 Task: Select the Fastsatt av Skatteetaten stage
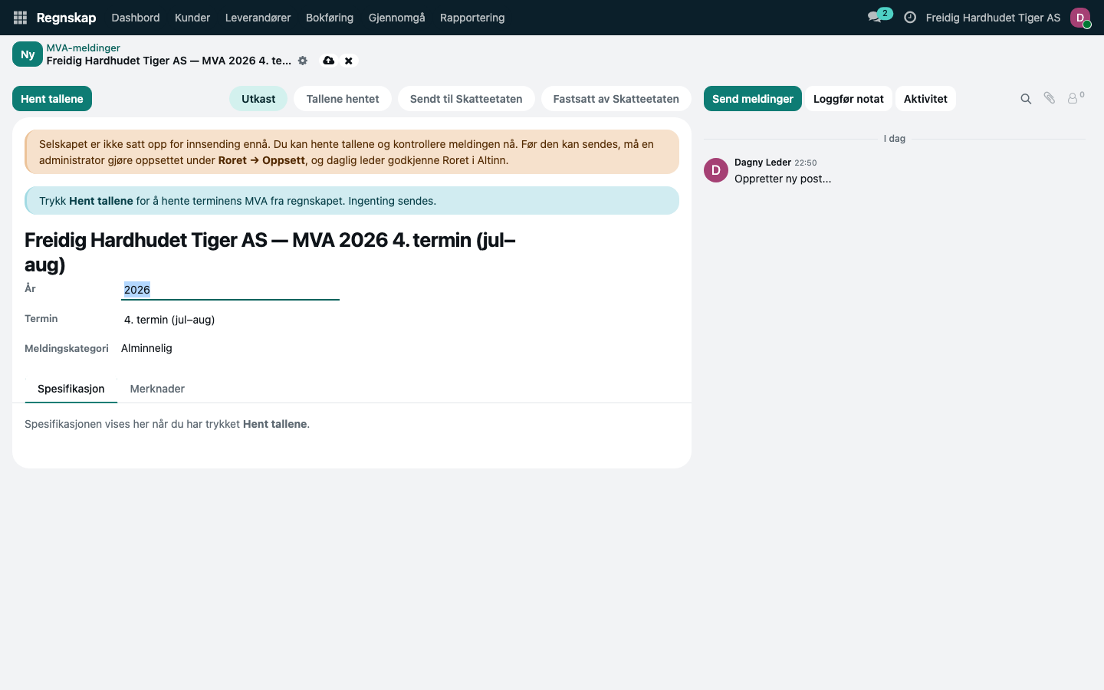pyautogui.click(x=616, y=99)
